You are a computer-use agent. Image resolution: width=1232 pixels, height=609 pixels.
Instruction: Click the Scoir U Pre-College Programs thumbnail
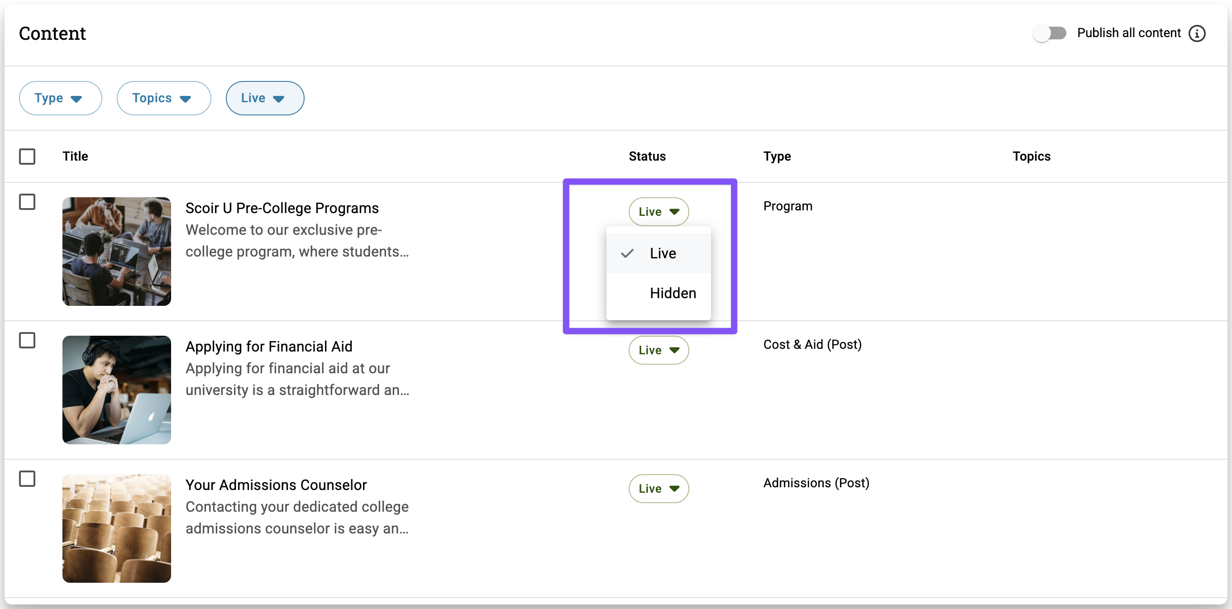click(117, 252)
